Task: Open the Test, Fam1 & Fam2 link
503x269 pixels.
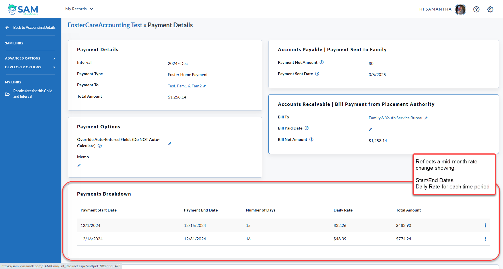Action: tap(185, 86)
